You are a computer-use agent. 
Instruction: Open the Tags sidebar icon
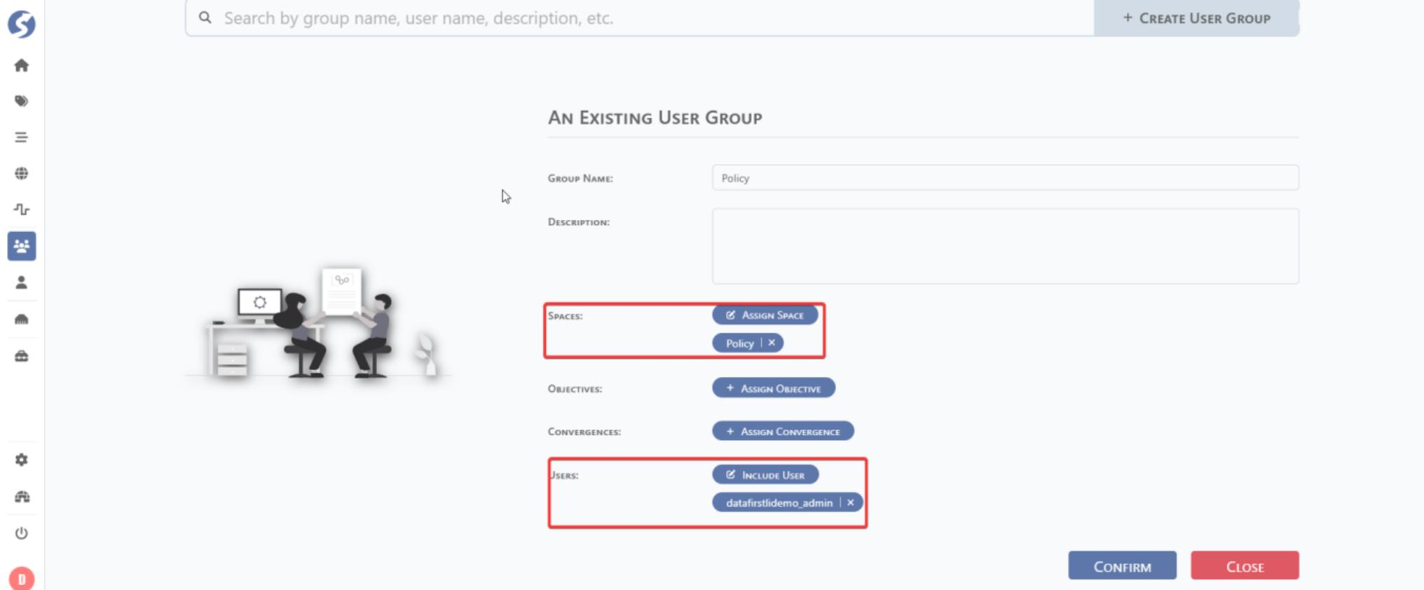(22, 101)
